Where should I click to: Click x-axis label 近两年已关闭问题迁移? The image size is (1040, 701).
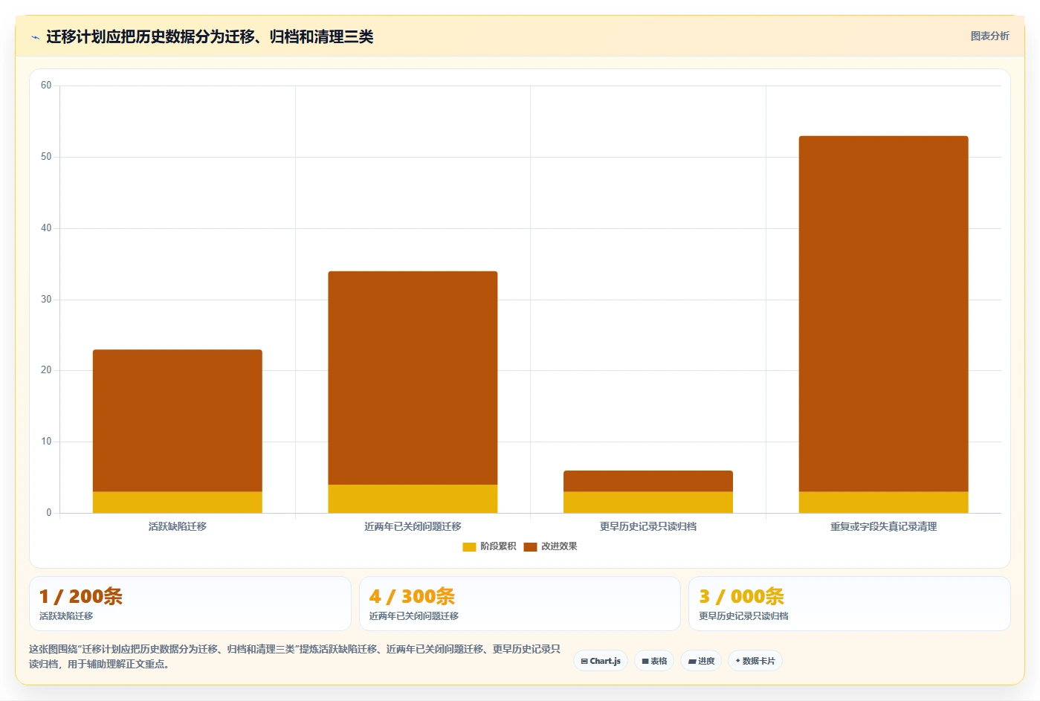coord(413,526)
